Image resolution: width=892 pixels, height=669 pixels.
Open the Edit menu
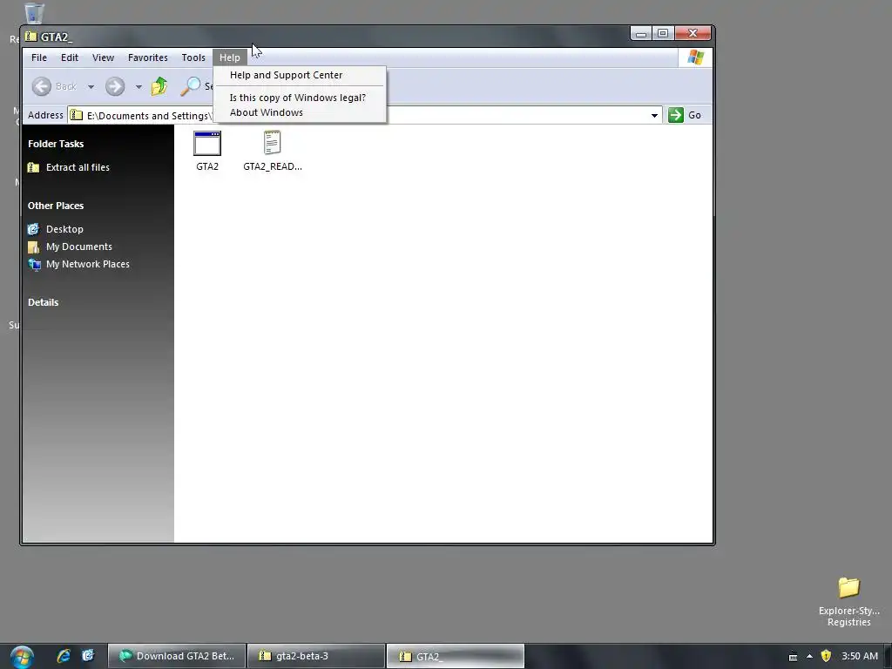point(70,57)
